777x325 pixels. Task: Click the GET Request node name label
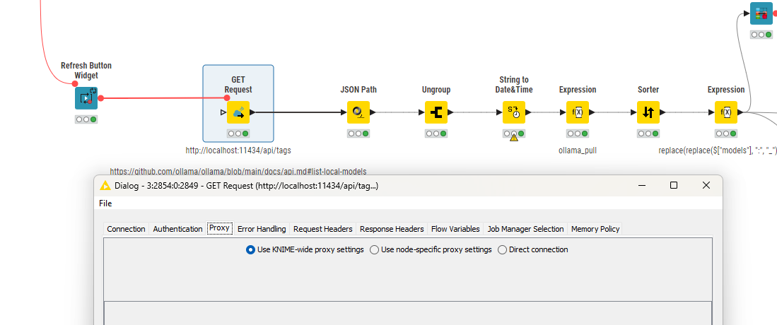click(238, 85)
